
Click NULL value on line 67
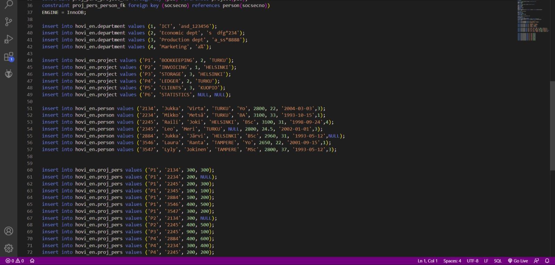tap(206, 218)
